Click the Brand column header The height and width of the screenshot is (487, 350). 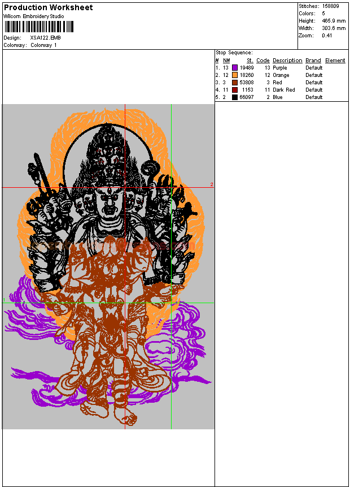(x=313, y=61)
